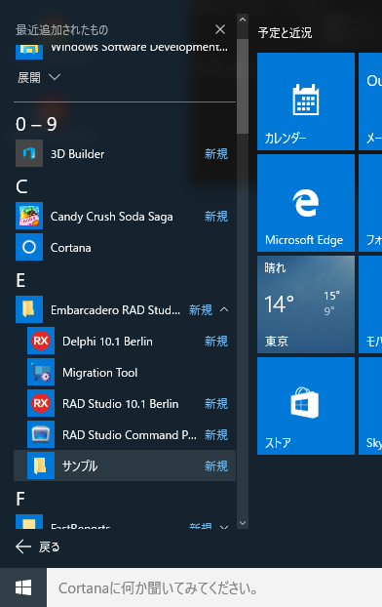Click the back arrow icon
The height and width of the screenshot is (607, 382).
(23, 546)
